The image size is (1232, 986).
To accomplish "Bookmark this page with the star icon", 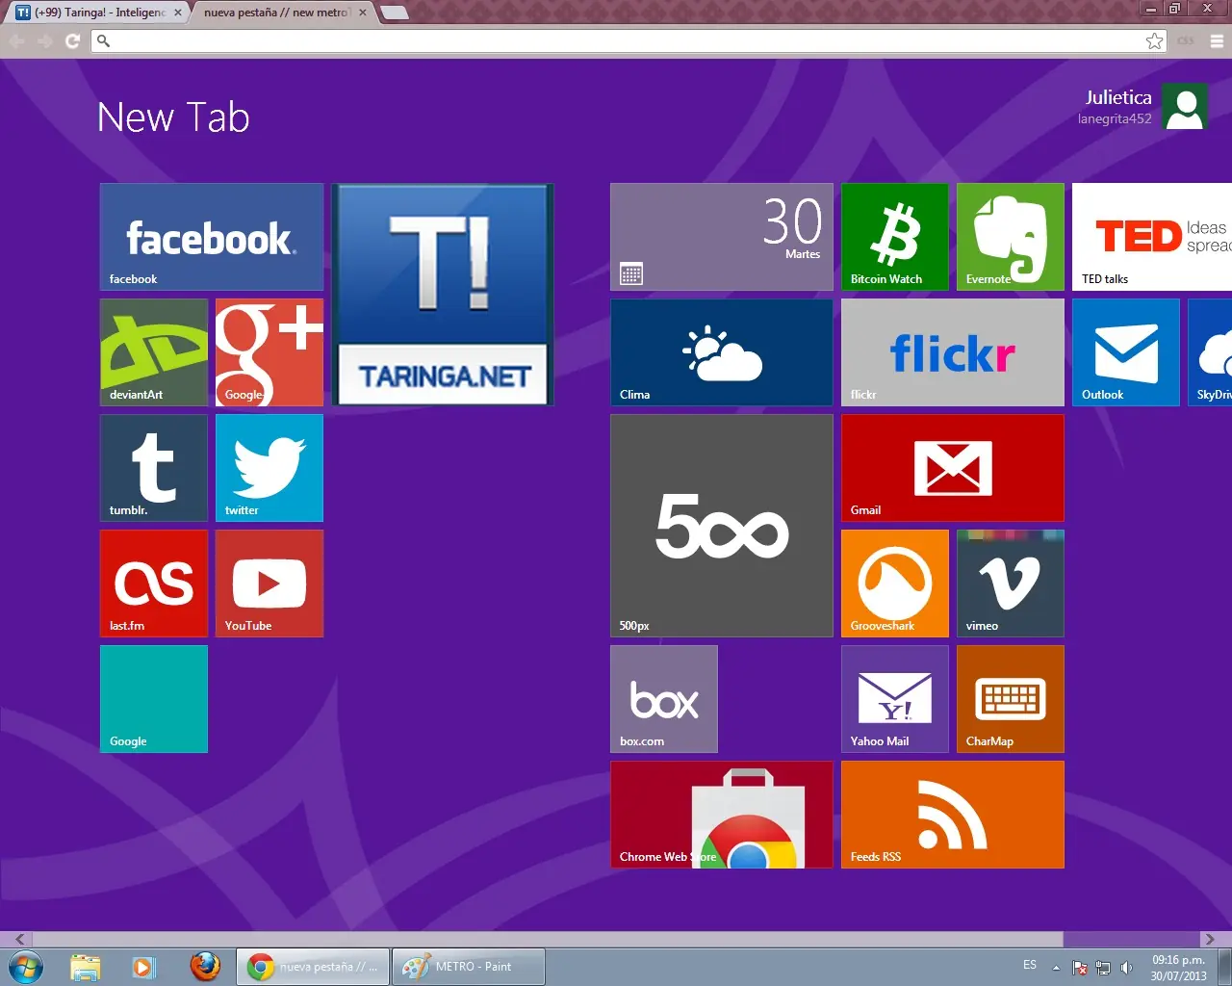I will coord(1154,40).
